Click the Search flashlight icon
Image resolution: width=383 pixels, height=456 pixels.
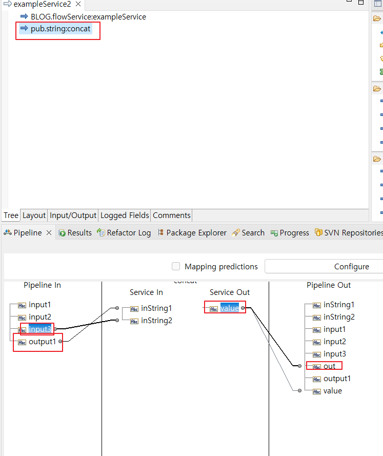coord(236,233)
